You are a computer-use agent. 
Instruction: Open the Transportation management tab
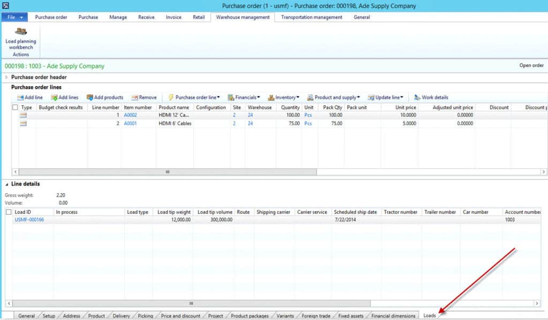pyautogui.click(x=311, y=17)
